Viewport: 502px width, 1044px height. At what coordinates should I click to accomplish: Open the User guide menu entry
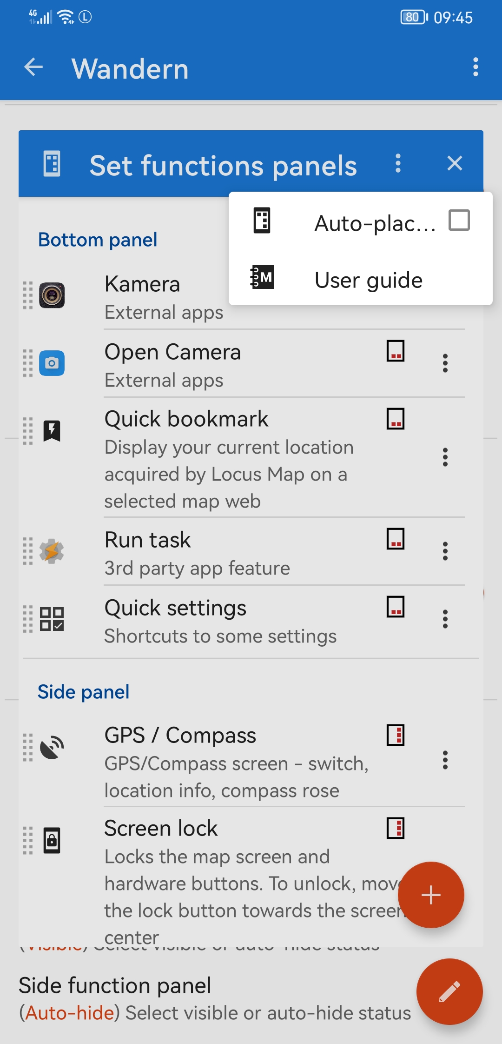pyautogui.click(x=368, y=280)
